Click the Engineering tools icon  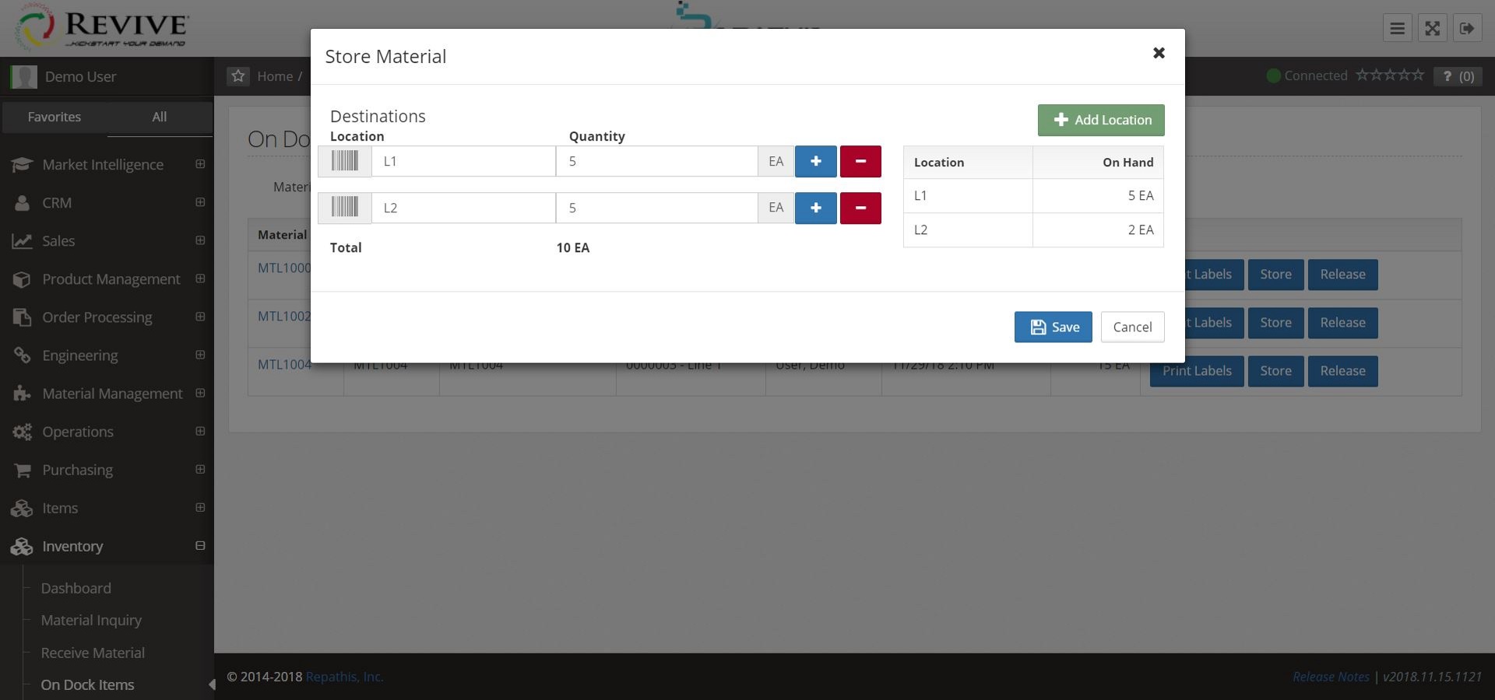22,355
